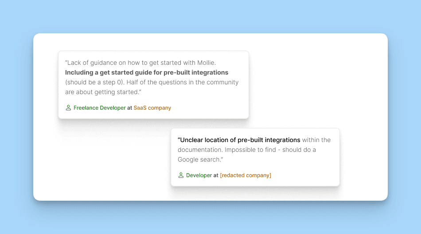Open the SaaS company link
This screenshot has width=421, height=234.
click(x=152, y=108)
